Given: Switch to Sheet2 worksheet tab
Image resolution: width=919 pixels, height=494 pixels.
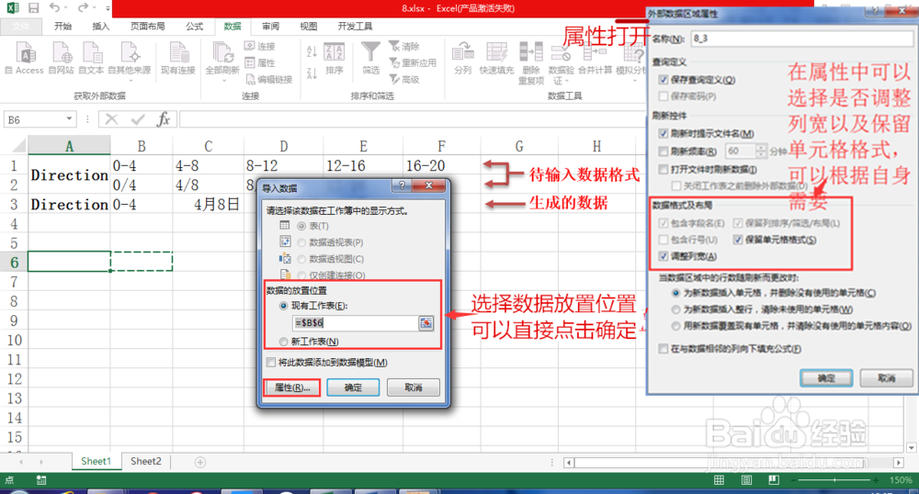Looking at the screenshot, I should coord(146,461).
